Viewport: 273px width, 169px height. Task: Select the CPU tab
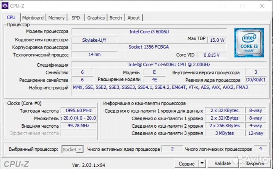pos(11,17)
